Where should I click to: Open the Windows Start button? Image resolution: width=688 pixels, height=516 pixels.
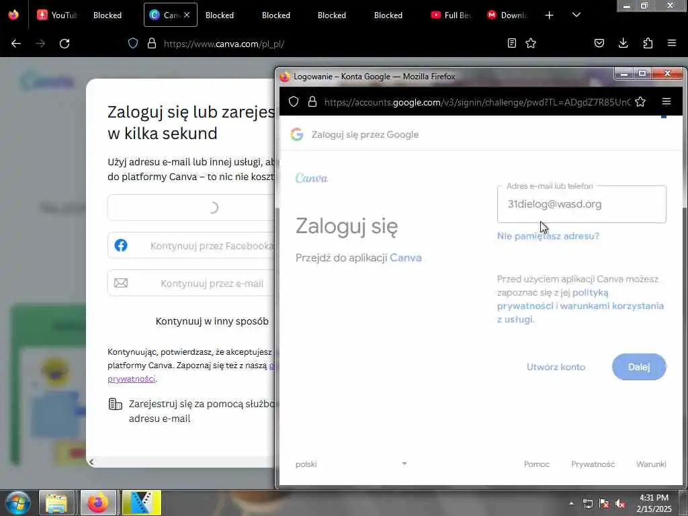17,503
